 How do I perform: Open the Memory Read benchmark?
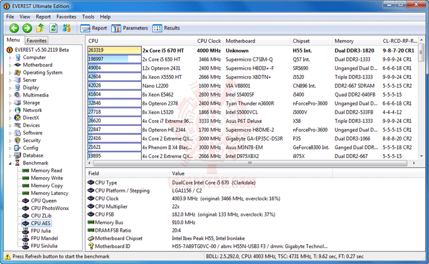42,170
